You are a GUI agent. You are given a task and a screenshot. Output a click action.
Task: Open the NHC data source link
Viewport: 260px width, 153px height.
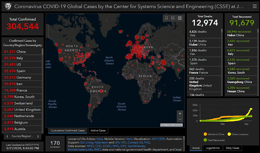click(x=115, y=146)
